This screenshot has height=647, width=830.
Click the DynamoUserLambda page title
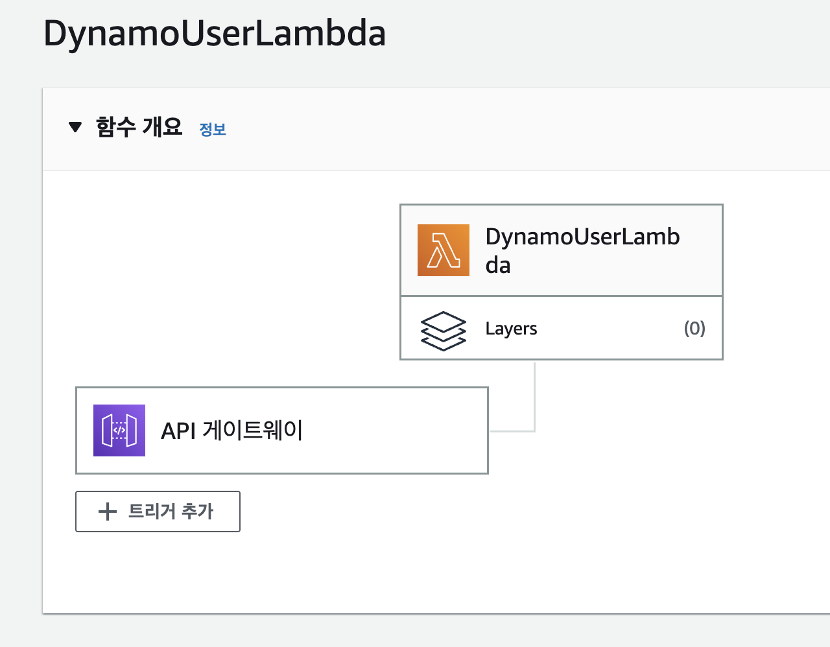point(215,34)
